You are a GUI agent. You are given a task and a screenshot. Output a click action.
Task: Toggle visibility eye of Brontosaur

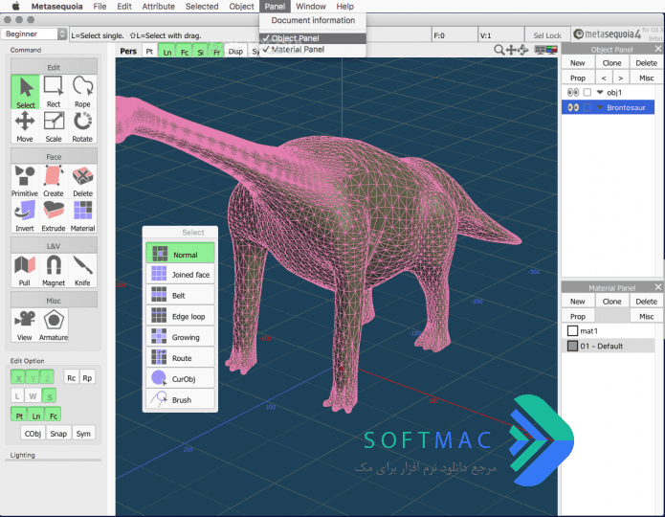tap(573, 107)
